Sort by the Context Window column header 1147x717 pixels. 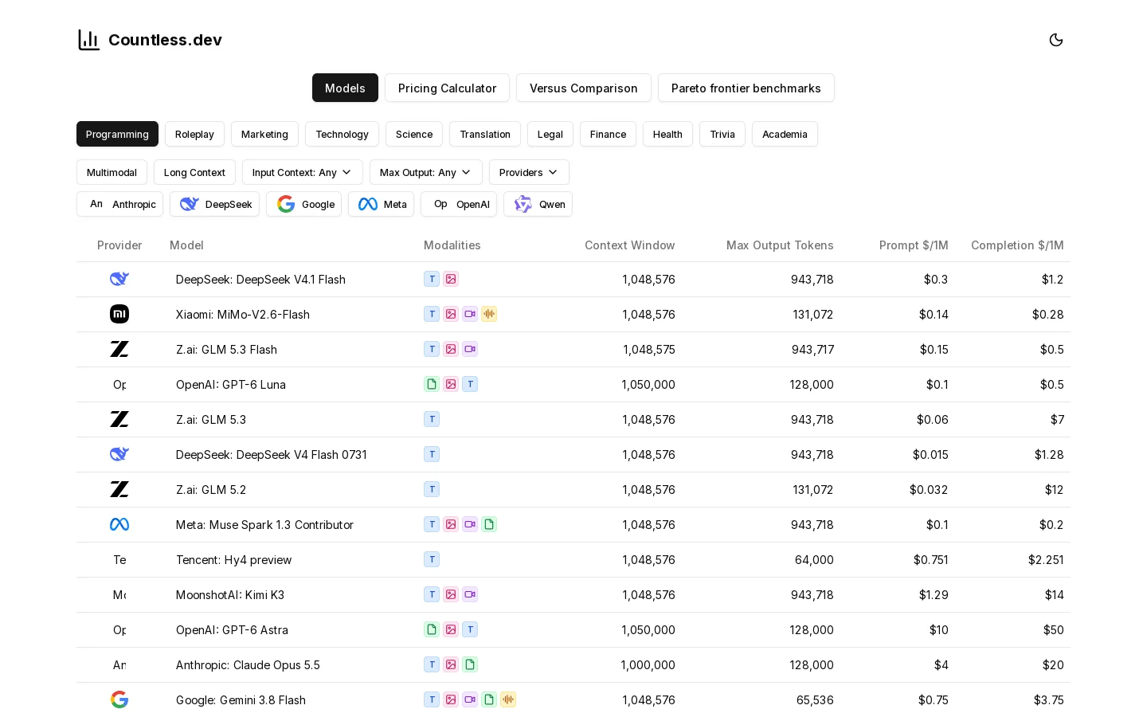click(x=629, y=245)
